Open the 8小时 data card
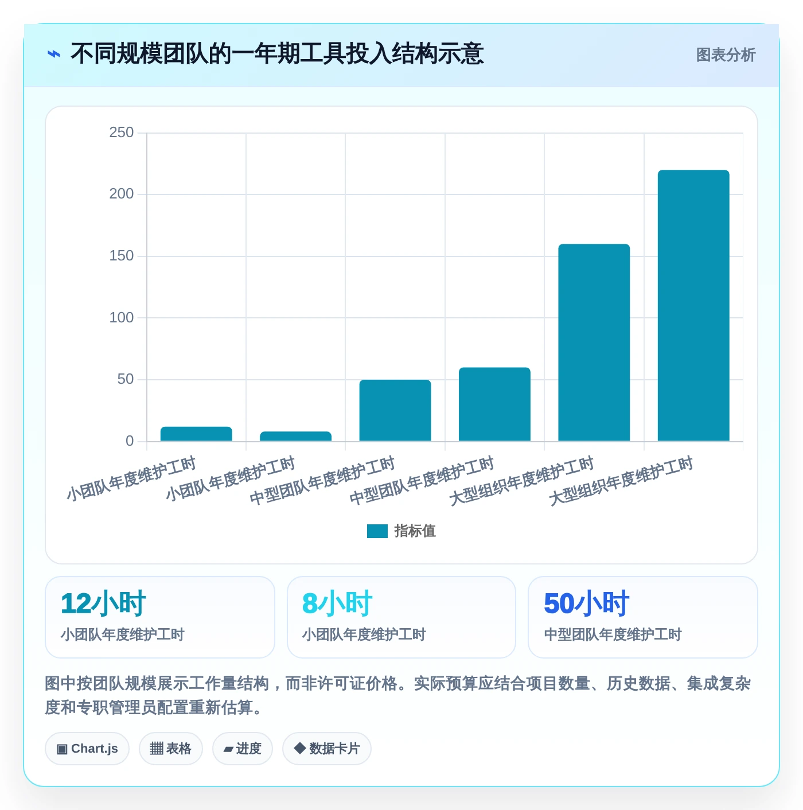This screenshot has width=803, height=810. tap(402, 617)
